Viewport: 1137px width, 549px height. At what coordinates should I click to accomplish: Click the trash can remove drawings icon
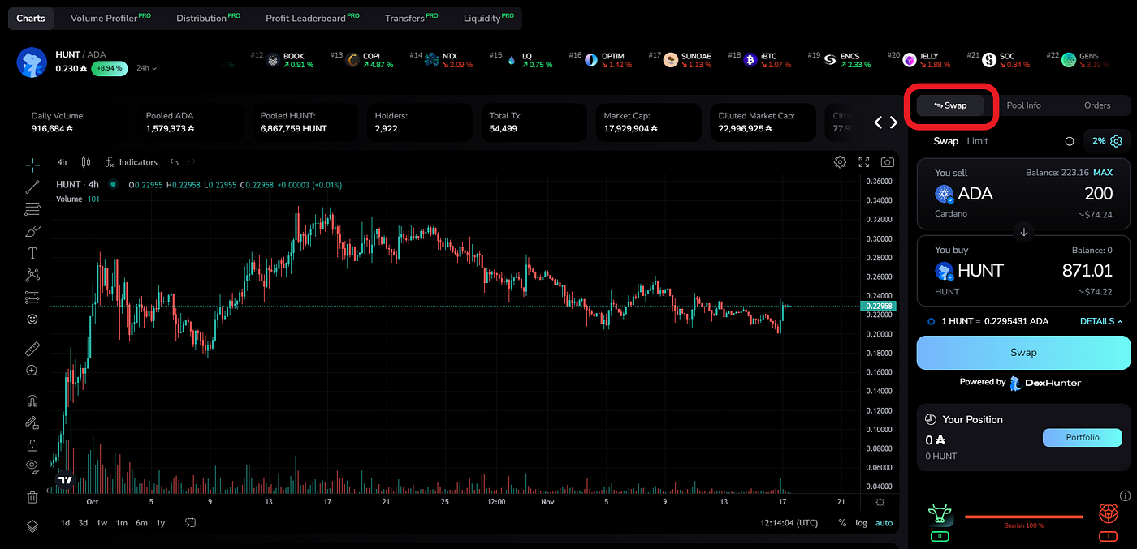(x=32, y=497)
